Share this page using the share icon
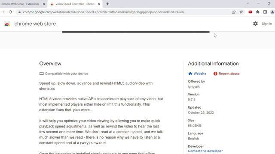This screenshot has height=154, width=275. 234,12
